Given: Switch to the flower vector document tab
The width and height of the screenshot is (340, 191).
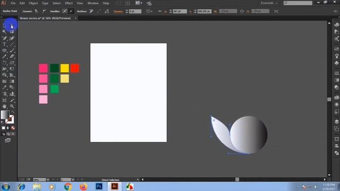Looking at the screenshot, I should [x=45, y=19].
